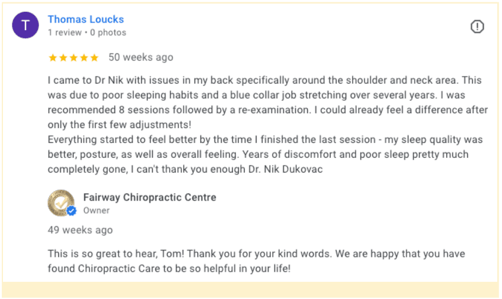Click Fairway Chiropractic Centre's gold logo

point(60,203)
